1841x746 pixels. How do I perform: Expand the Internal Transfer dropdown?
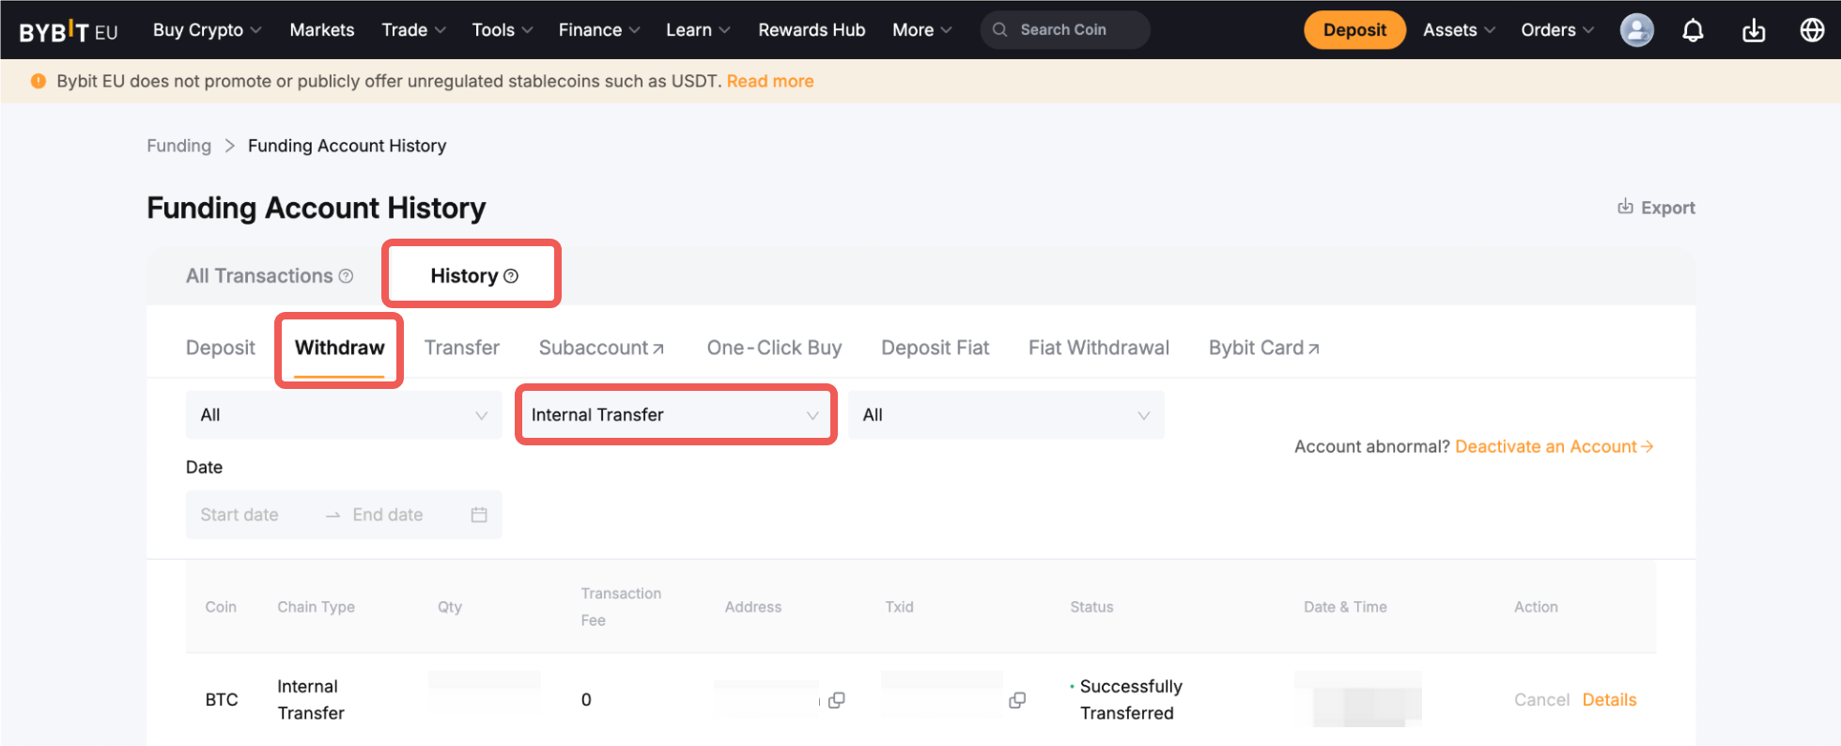click(674, 415)
